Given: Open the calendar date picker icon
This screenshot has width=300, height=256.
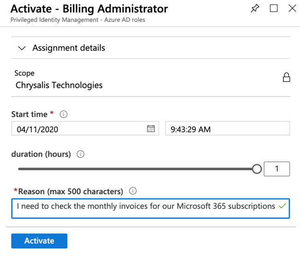Looking at the screenshot, I should (151, 129).
